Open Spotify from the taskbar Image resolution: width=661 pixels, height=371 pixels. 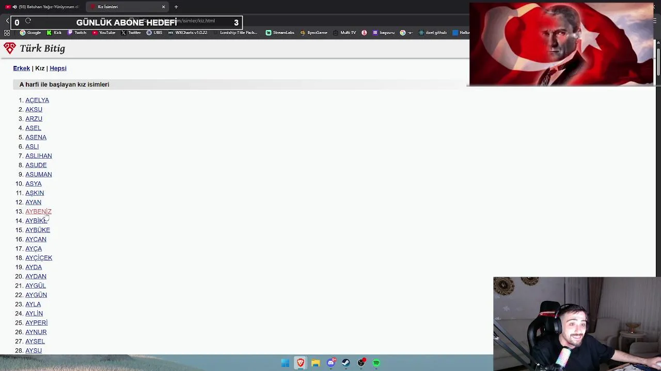click(376, 363)
